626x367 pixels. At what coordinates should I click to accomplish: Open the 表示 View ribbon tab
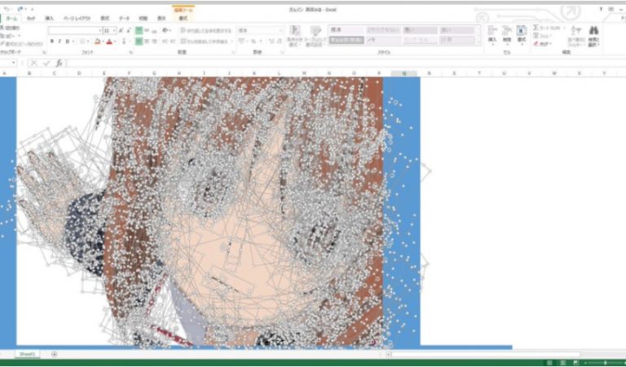[161, 19]
